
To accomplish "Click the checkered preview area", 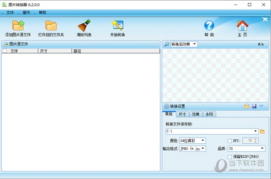I will click(215, 75).
